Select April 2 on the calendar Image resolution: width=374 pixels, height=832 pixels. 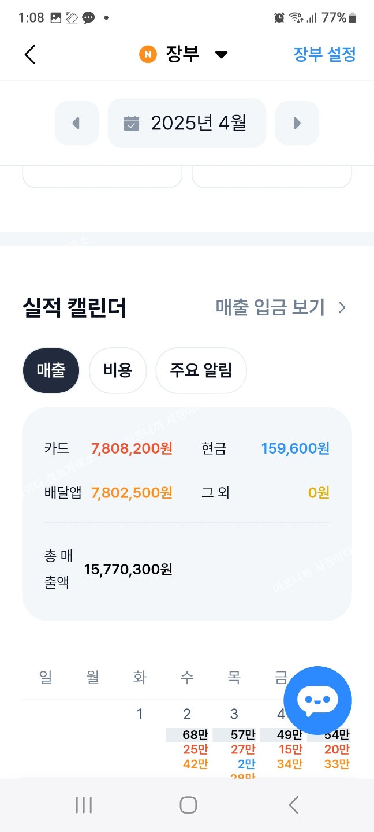tap(187, 715)
